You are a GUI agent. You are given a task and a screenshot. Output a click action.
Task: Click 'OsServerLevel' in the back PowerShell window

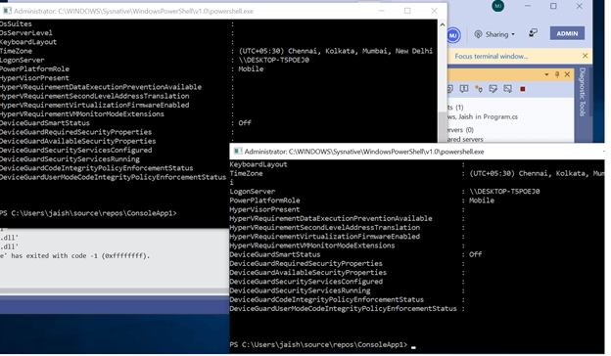point(26,33)
